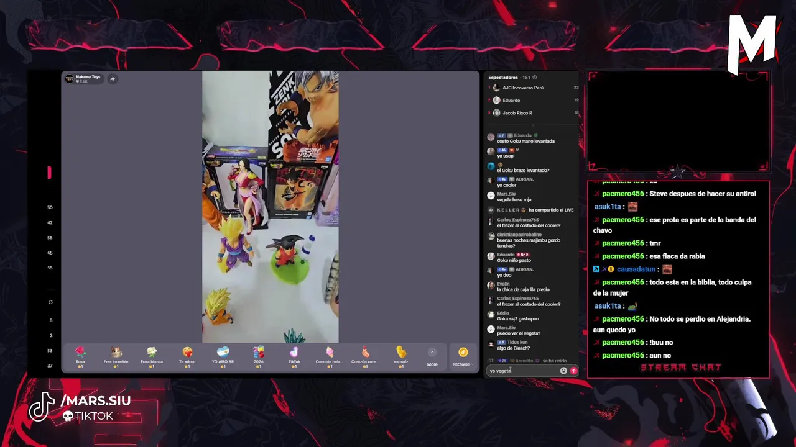Open christianpaulrobalino username in chat
796x447 pixels.
(519, 235)
